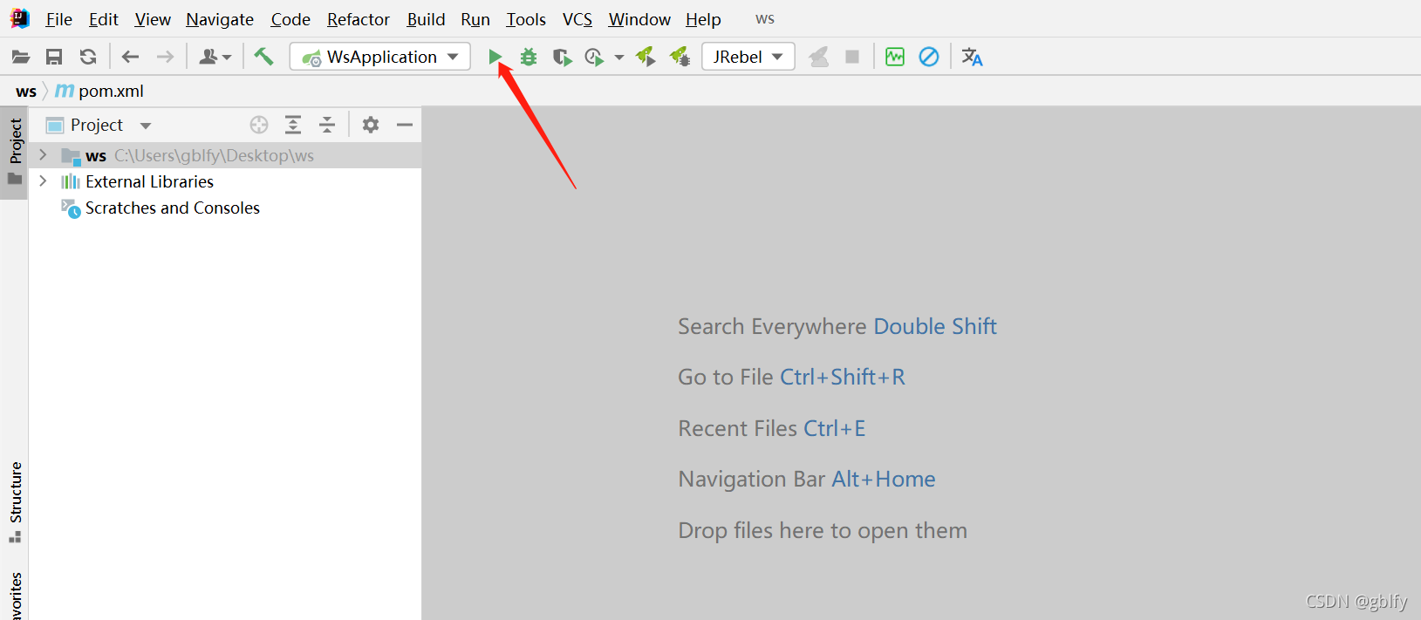The height and width of the screenshot is (620, 1421).
Task: Open the Refactor menu
Action: [x=359, y=19]
